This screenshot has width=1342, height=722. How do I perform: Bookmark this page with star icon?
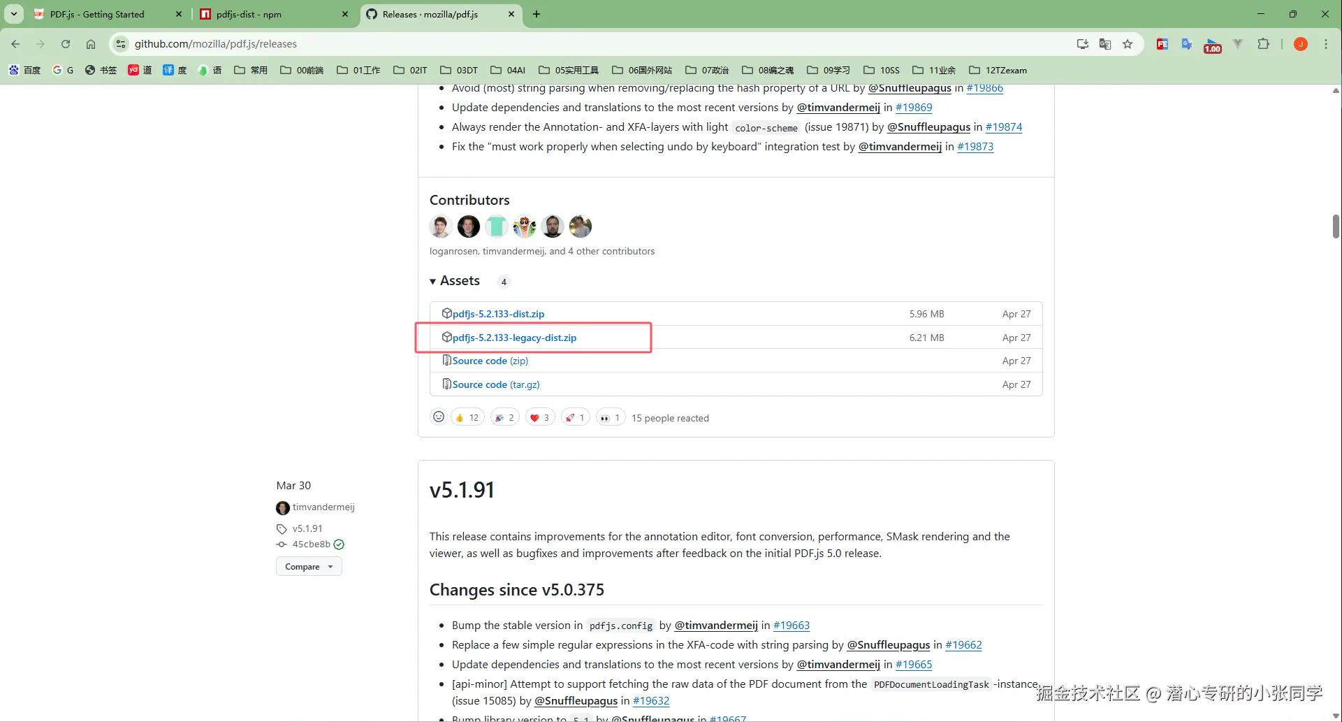(x=1128, y=44)
